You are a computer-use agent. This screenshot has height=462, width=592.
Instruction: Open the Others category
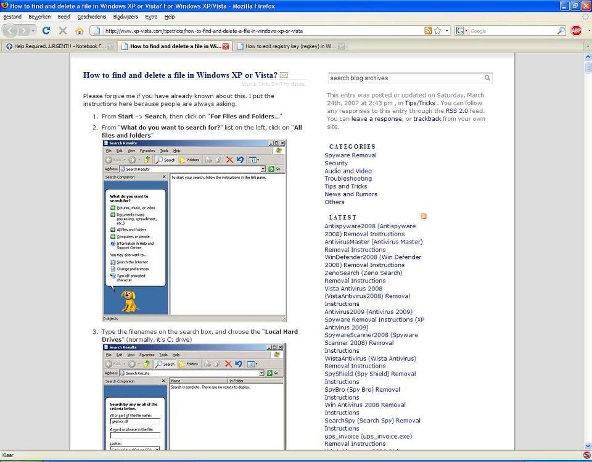pyautogui.click(x=334, y=202)
